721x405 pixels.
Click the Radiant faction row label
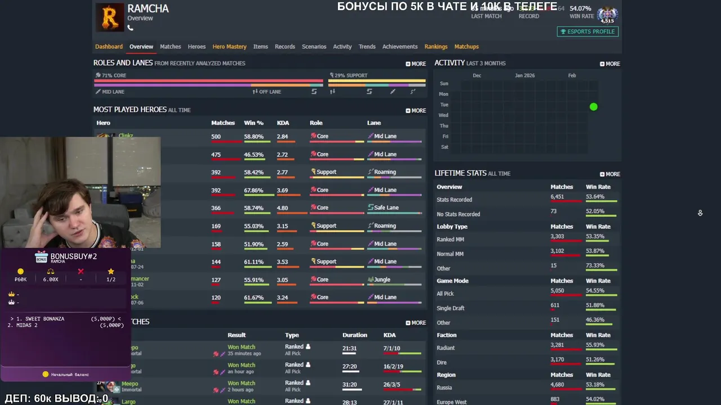tap(446, 348)
